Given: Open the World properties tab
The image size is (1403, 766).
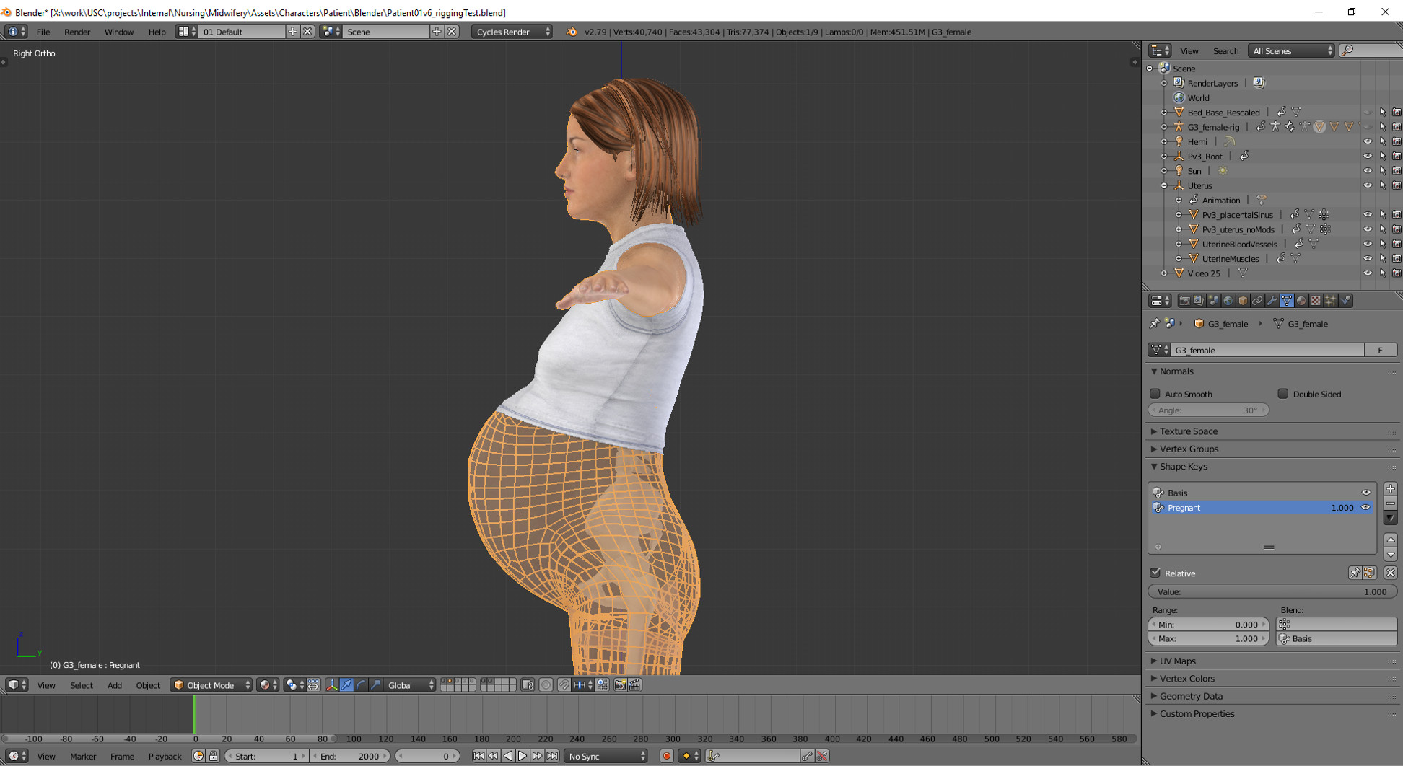Looking at the screenshot, I should [x=1228, y=301].
